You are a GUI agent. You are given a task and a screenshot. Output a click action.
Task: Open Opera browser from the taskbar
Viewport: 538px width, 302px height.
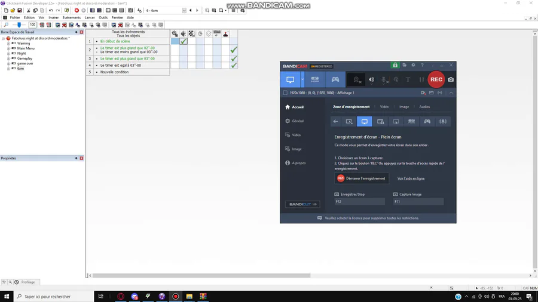121,297
